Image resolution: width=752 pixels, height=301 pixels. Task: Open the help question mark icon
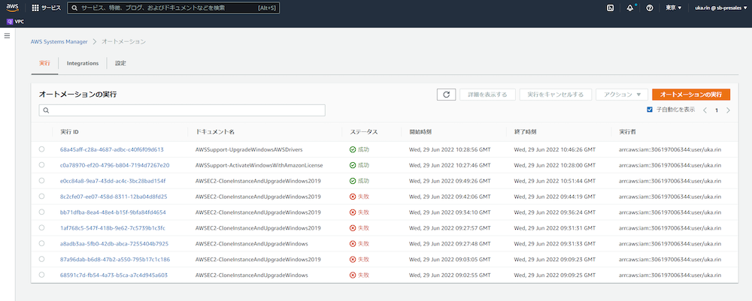pos(650,8)
